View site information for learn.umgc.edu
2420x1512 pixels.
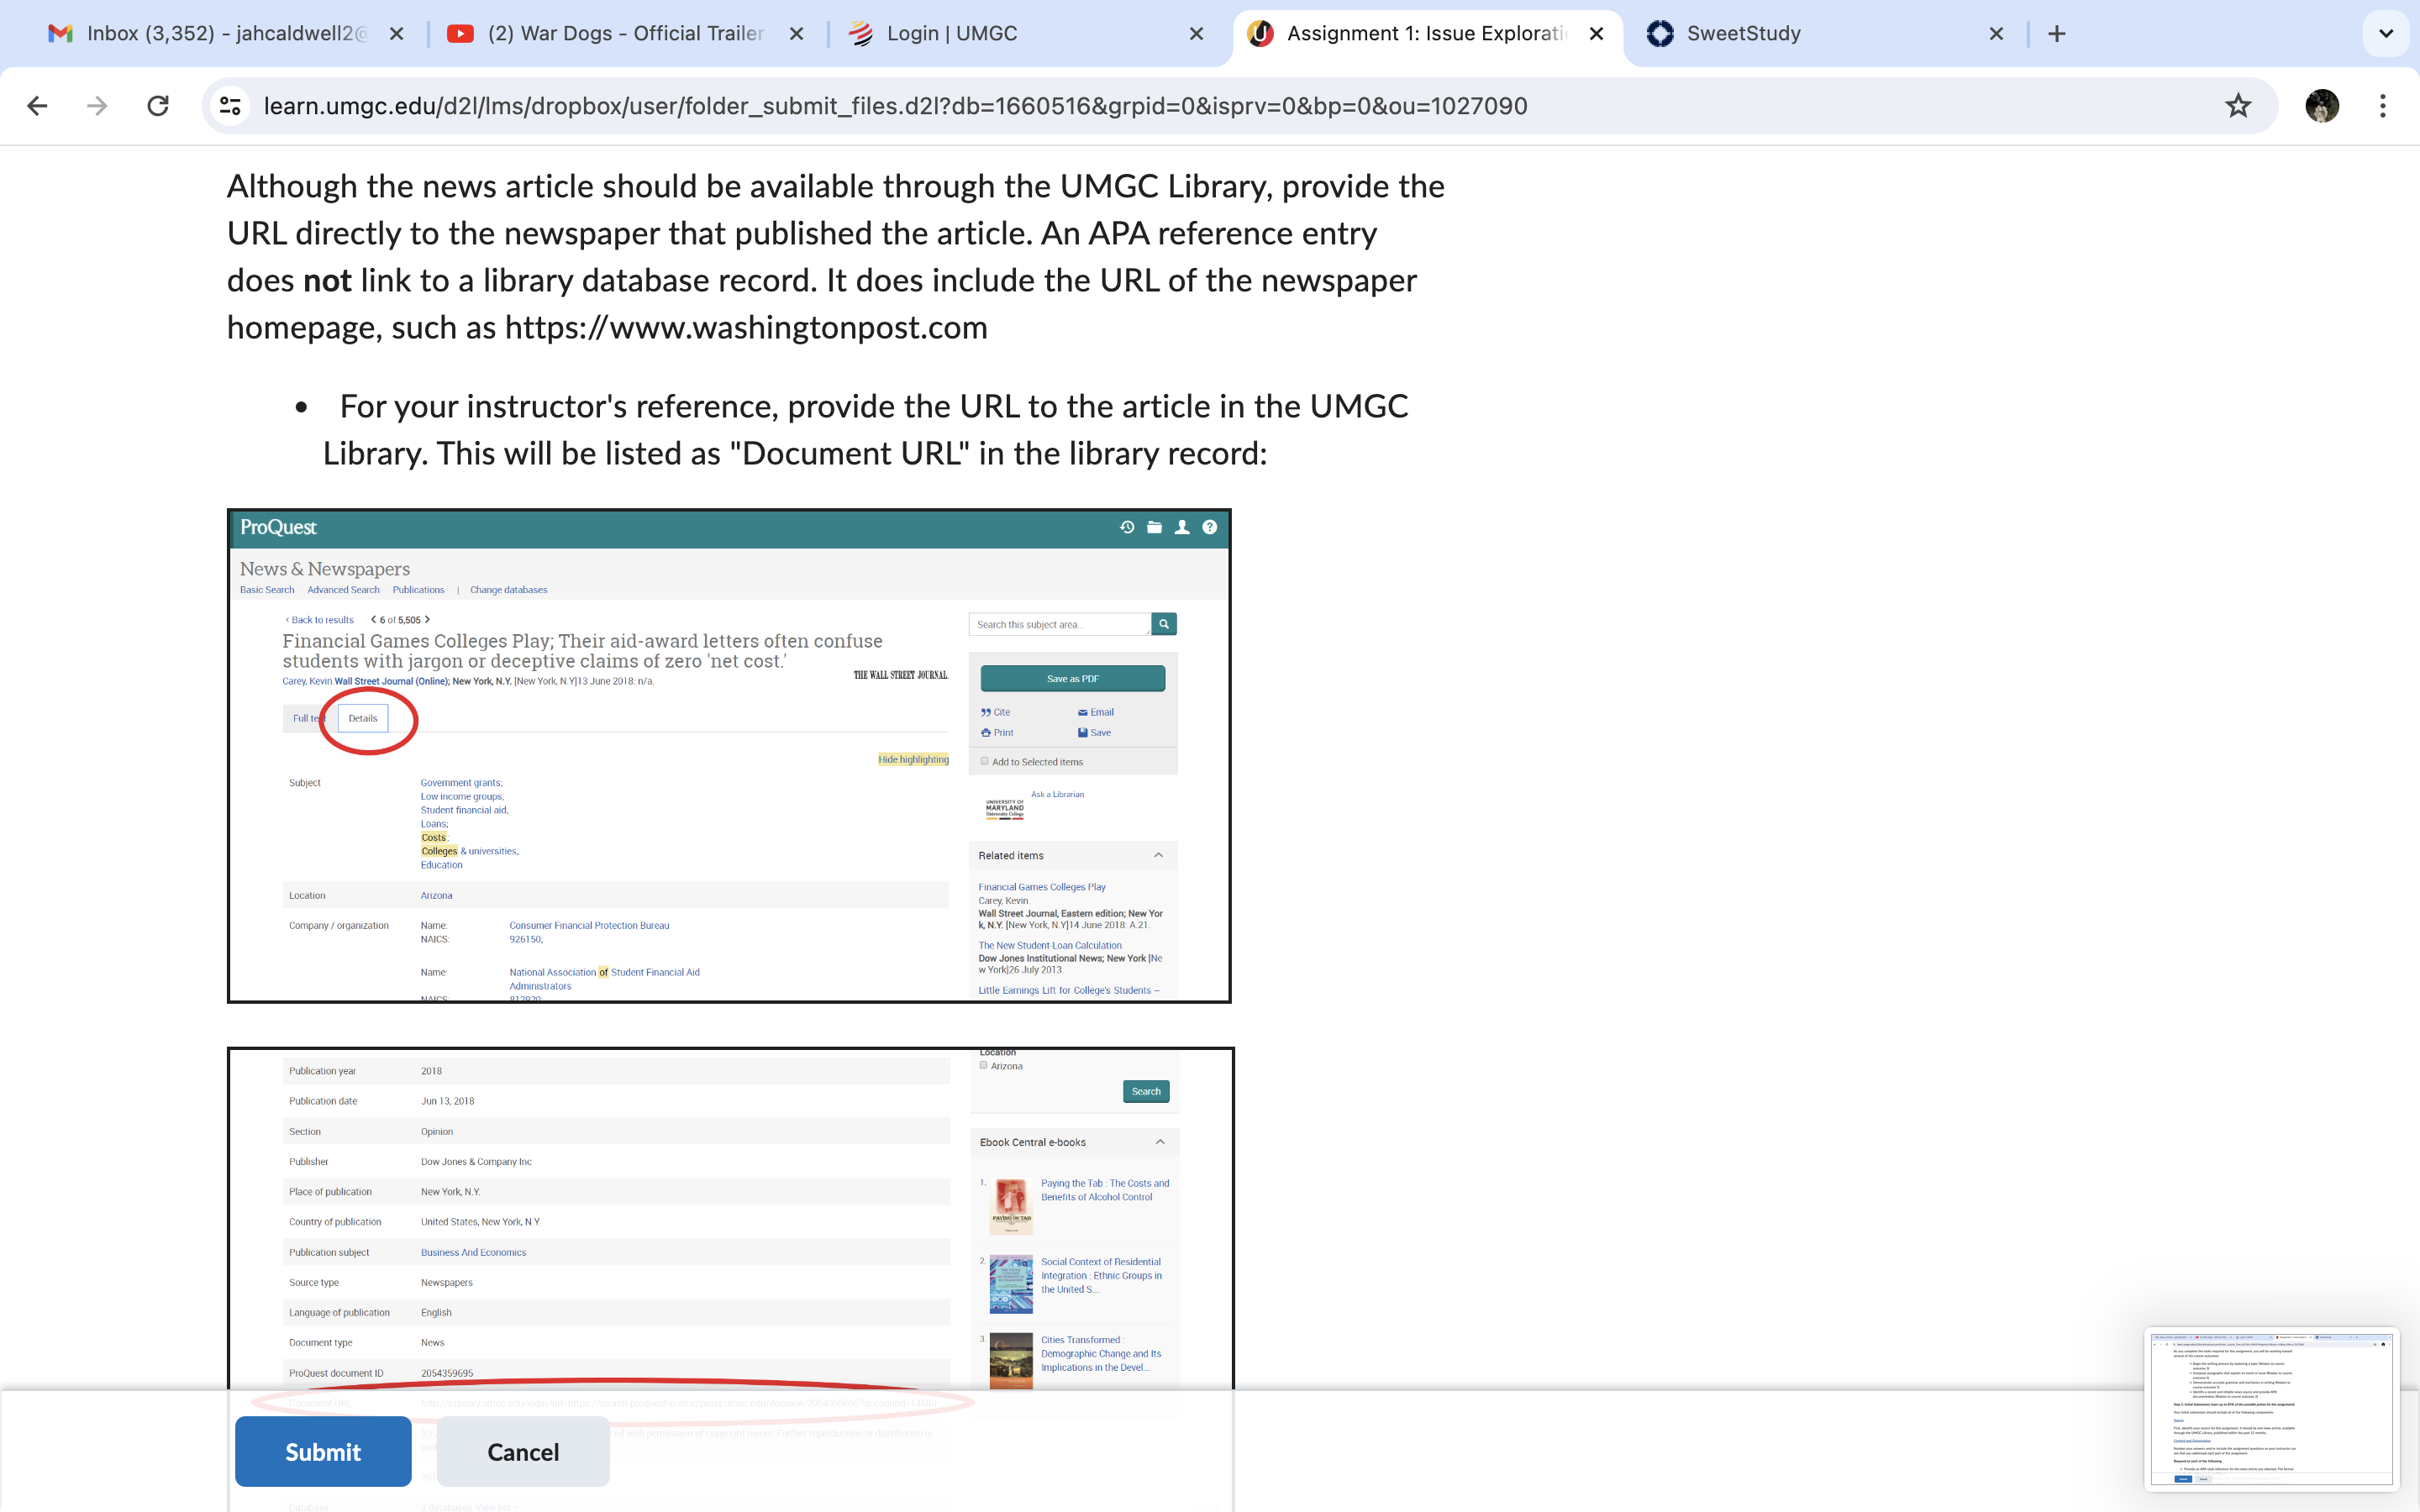230,106
